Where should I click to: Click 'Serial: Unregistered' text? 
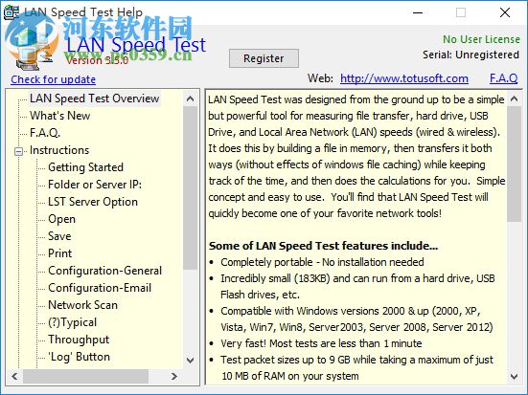(x=471, y=55)
